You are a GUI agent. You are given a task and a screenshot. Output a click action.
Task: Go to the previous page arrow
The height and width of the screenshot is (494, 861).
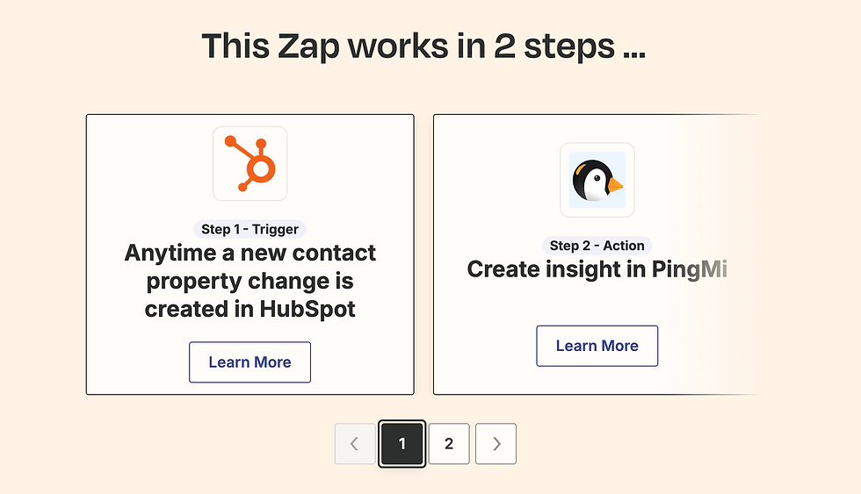coord(355,444)
